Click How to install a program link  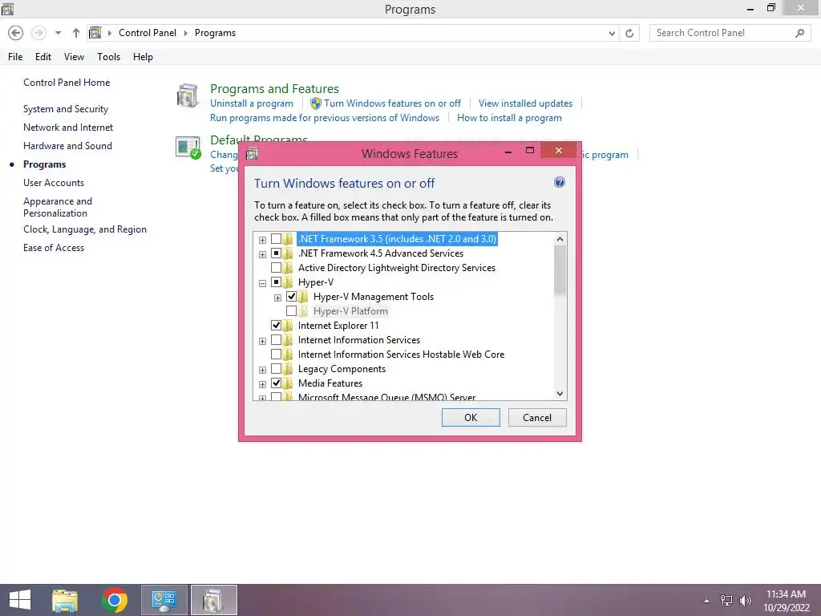tap(509, 118)
